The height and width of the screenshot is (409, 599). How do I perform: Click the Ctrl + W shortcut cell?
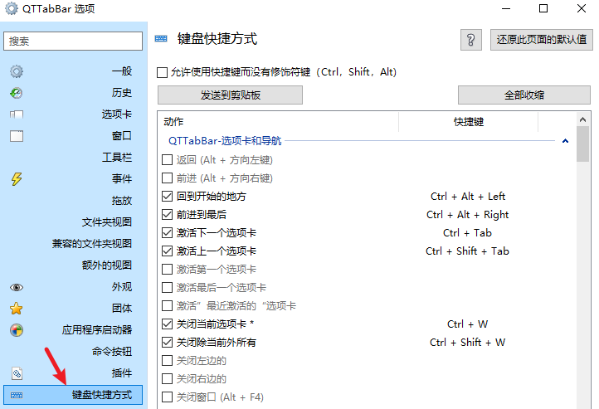[x=467, y=324]
